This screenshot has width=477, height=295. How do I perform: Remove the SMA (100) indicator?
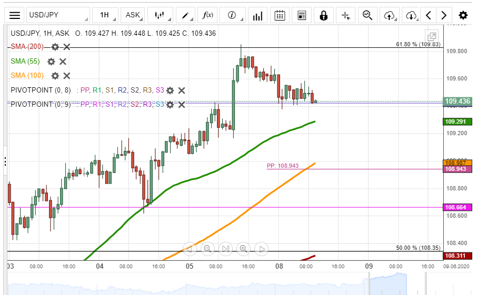tap(67, 76)
